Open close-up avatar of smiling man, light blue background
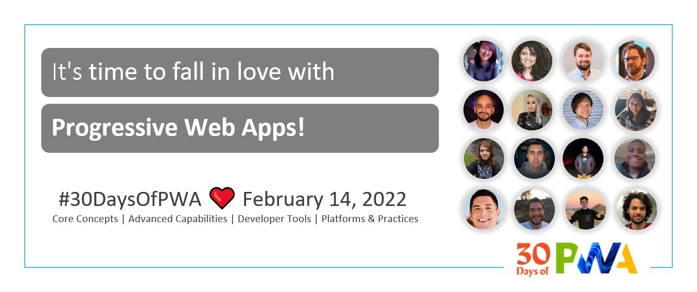 click(x=483, y=209)
